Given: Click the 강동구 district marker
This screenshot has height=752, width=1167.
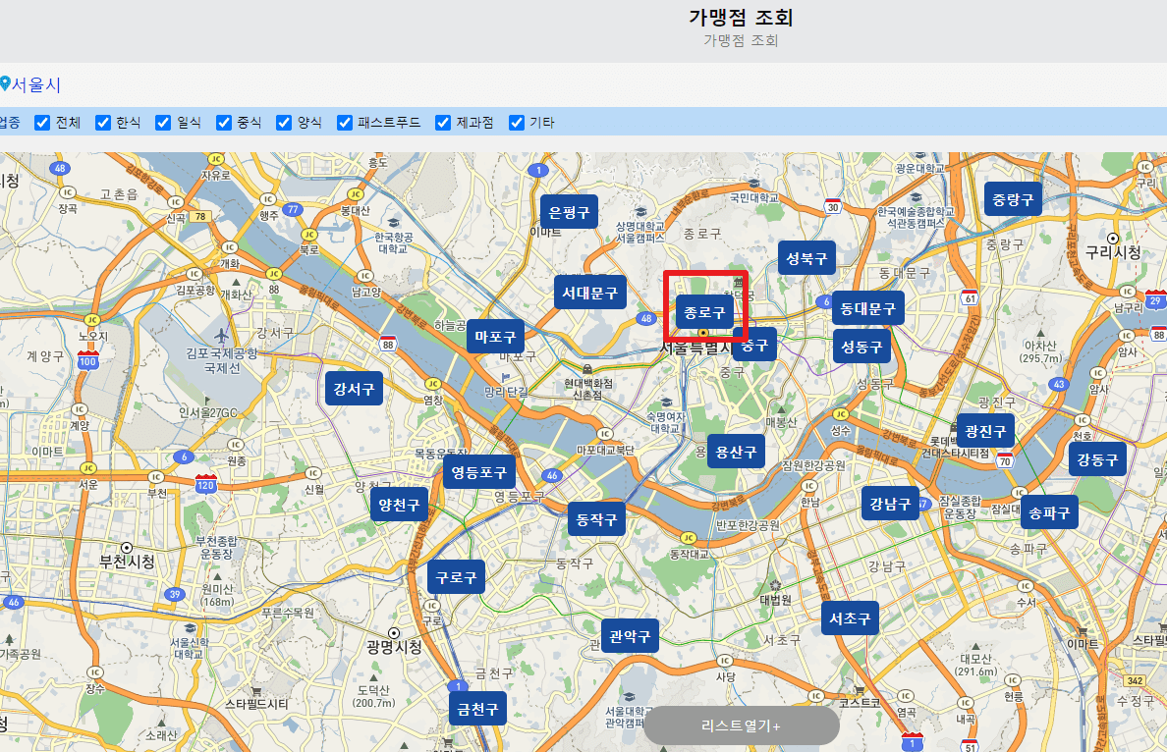Looking at the screenshot, I should [1097, 458].
